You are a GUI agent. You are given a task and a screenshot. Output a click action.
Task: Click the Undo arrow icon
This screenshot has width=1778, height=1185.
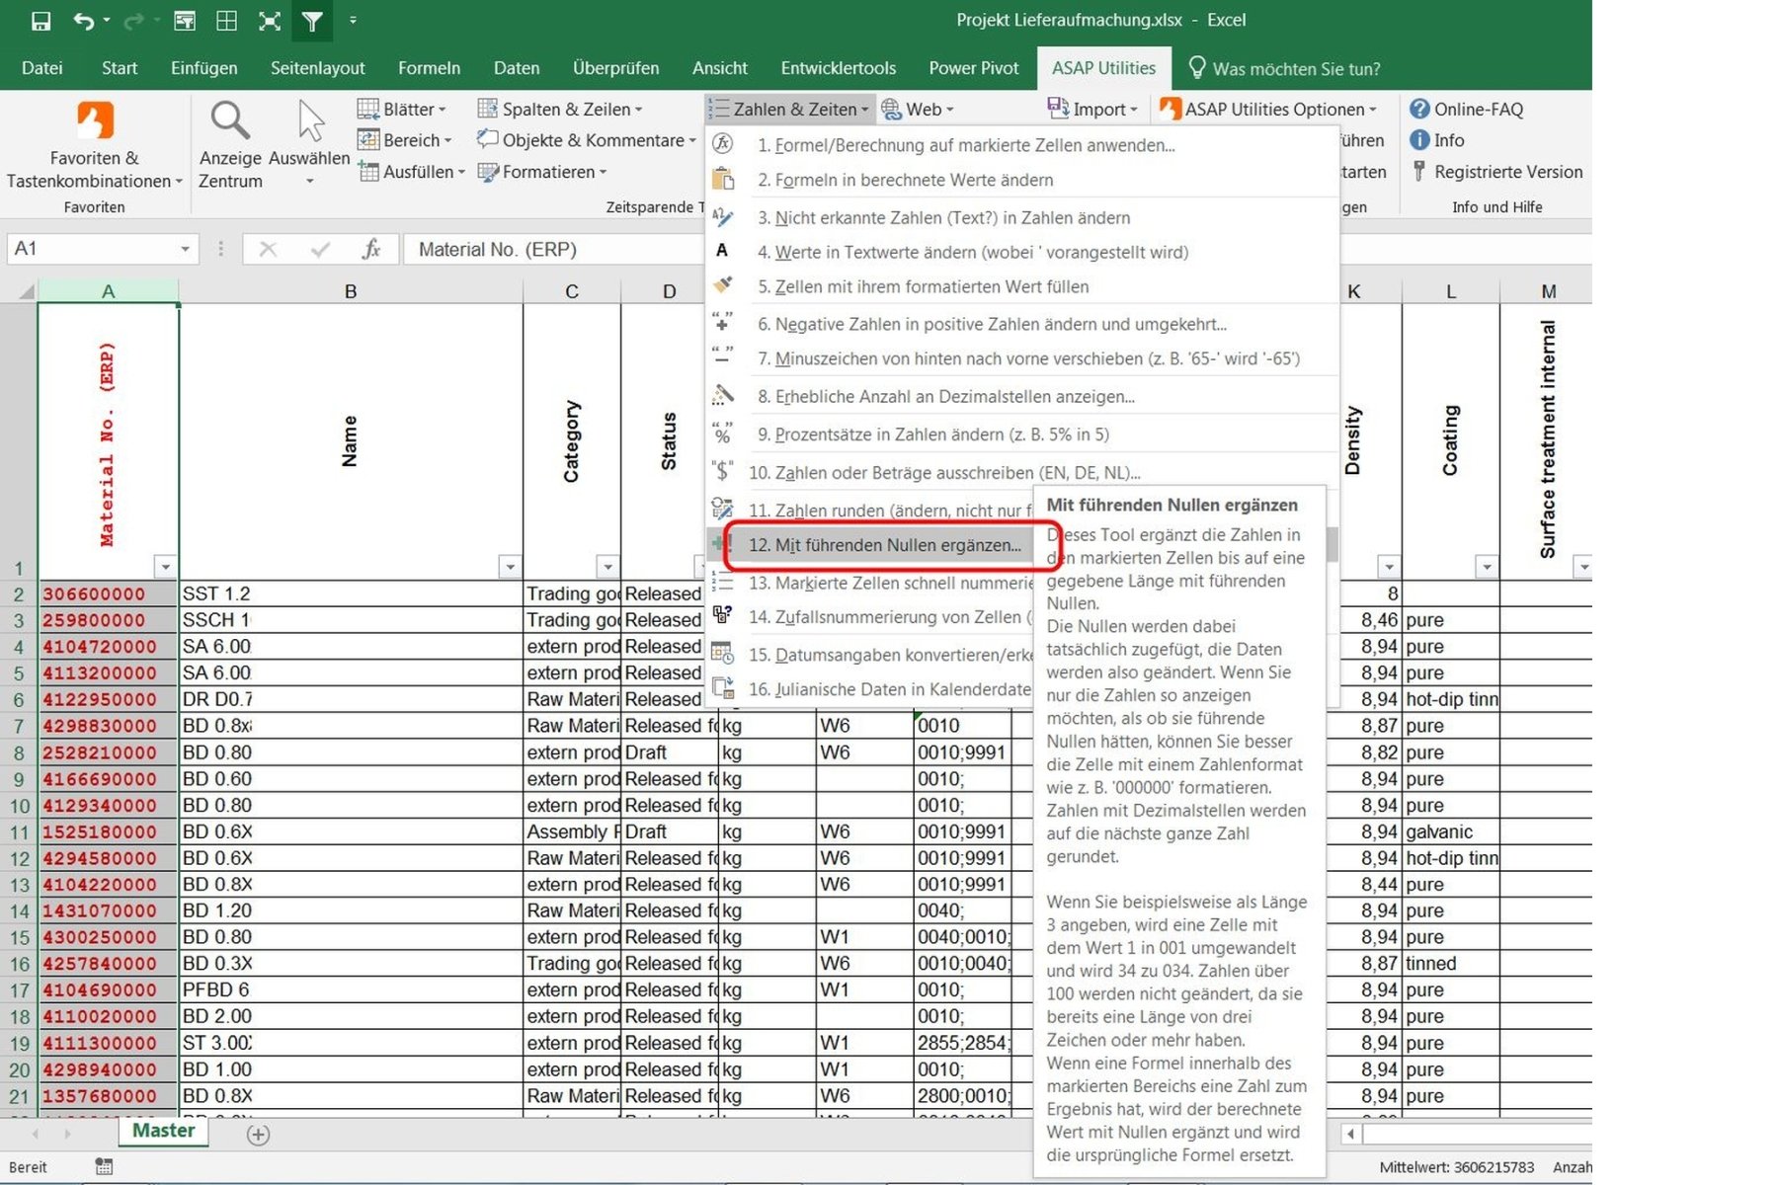tap(84, 21)
